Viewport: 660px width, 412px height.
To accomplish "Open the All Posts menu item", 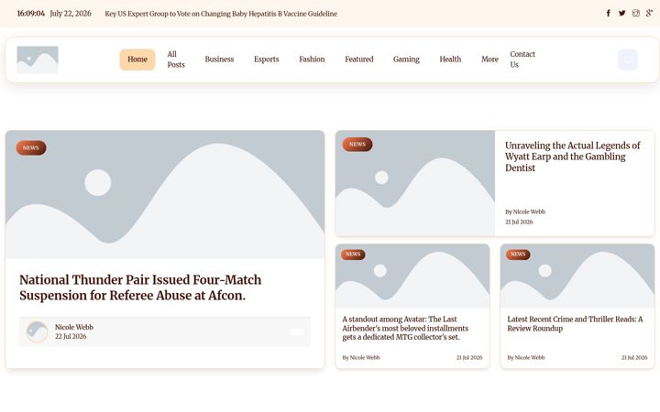I will 176,60.
